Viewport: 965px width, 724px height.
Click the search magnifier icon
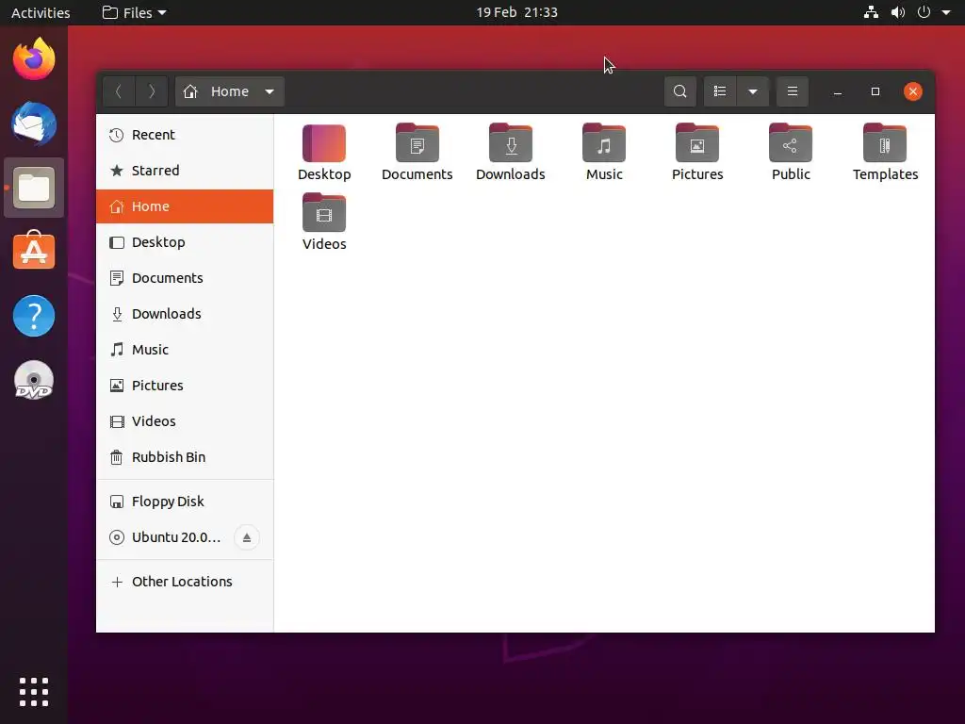tap(680, 91)
